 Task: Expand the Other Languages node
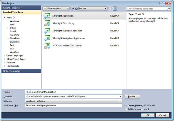point(5,56)
